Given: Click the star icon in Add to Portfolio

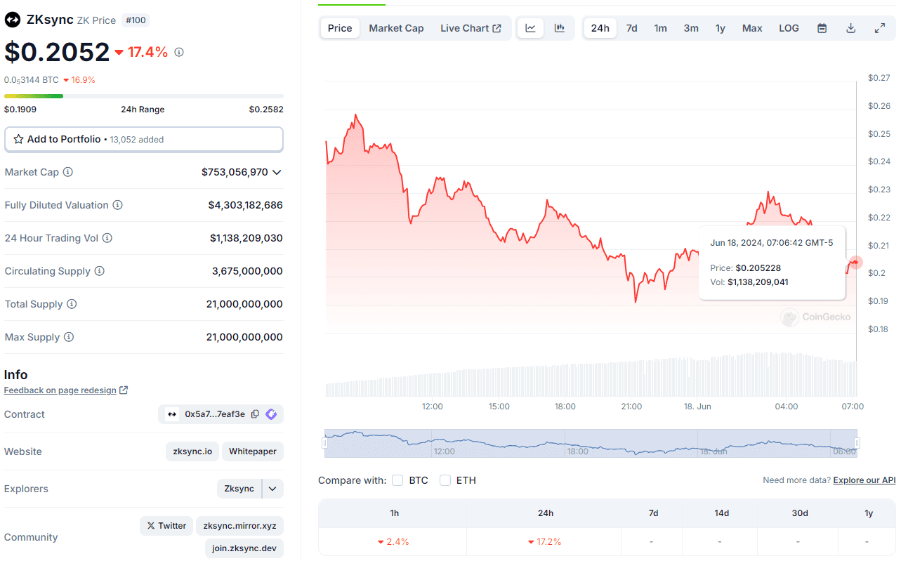Looking at the screenshot, I should coord(19,139).
